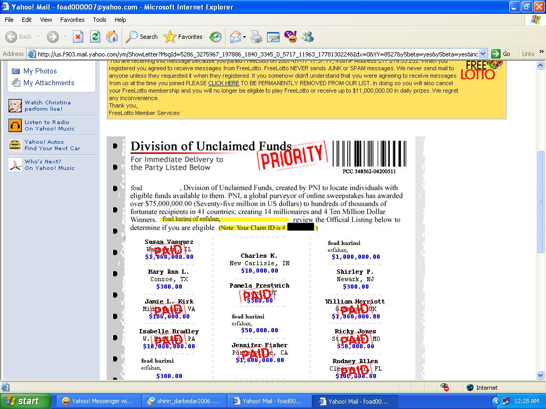546x409 pixels.
Task: Print the current page
Action: 256,37
